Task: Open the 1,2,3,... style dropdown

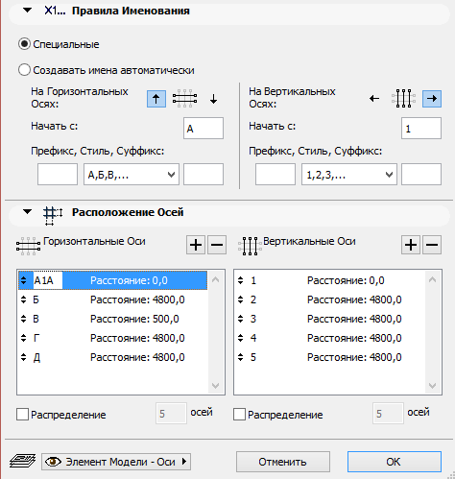Action: 349,175
